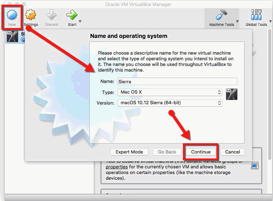Click the Continue button
Image resolution: width=273 pixels, height=201 pixels.
(201, 152)
